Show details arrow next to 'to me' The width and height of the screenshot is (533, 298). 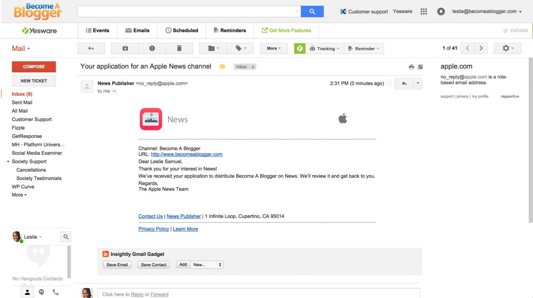(x=114, y=91)
